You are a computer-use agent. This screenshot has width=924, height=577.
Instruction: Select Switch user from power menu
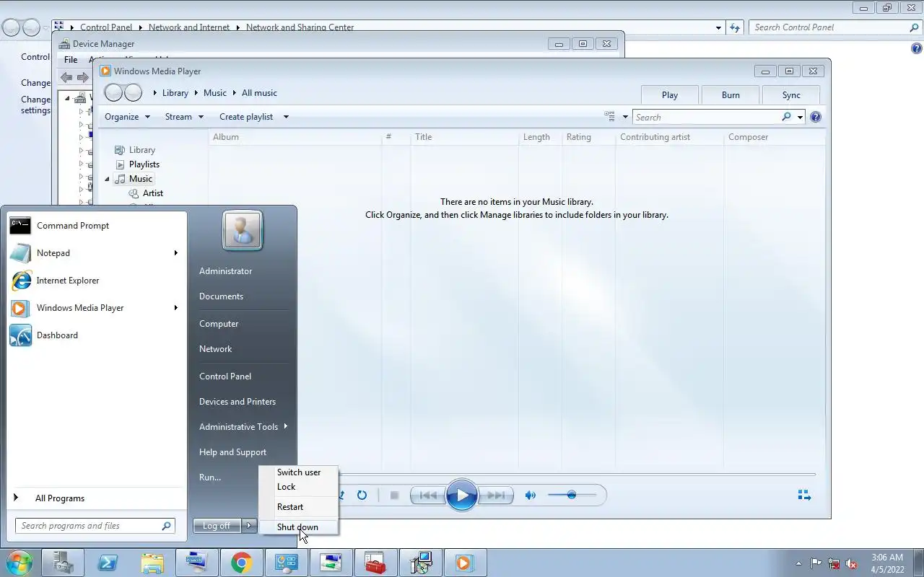coord(299,472)
